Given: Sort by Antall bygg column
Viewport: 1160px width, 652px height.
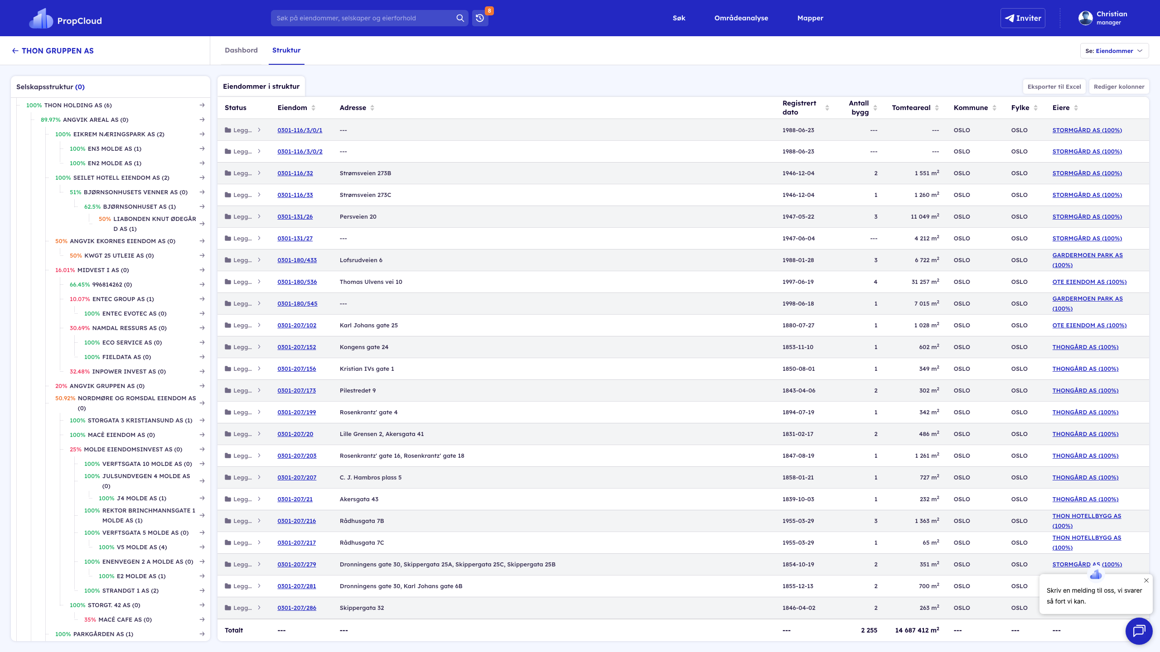Looking at the screenshot, I should (x=875, y=108).
